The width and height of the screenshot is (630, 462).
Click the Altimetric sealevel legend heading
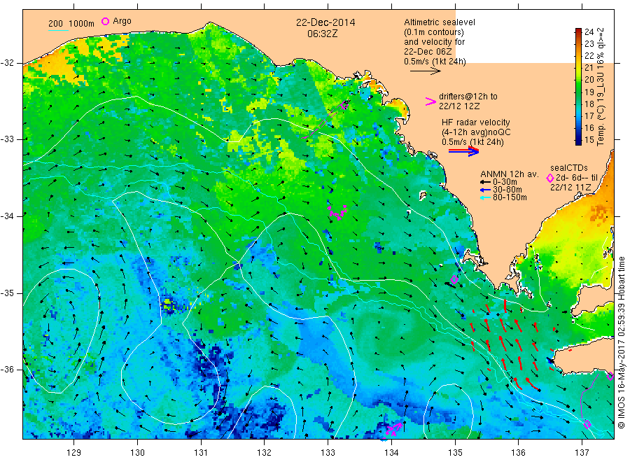pyautogui.click(x=440, y=22)
